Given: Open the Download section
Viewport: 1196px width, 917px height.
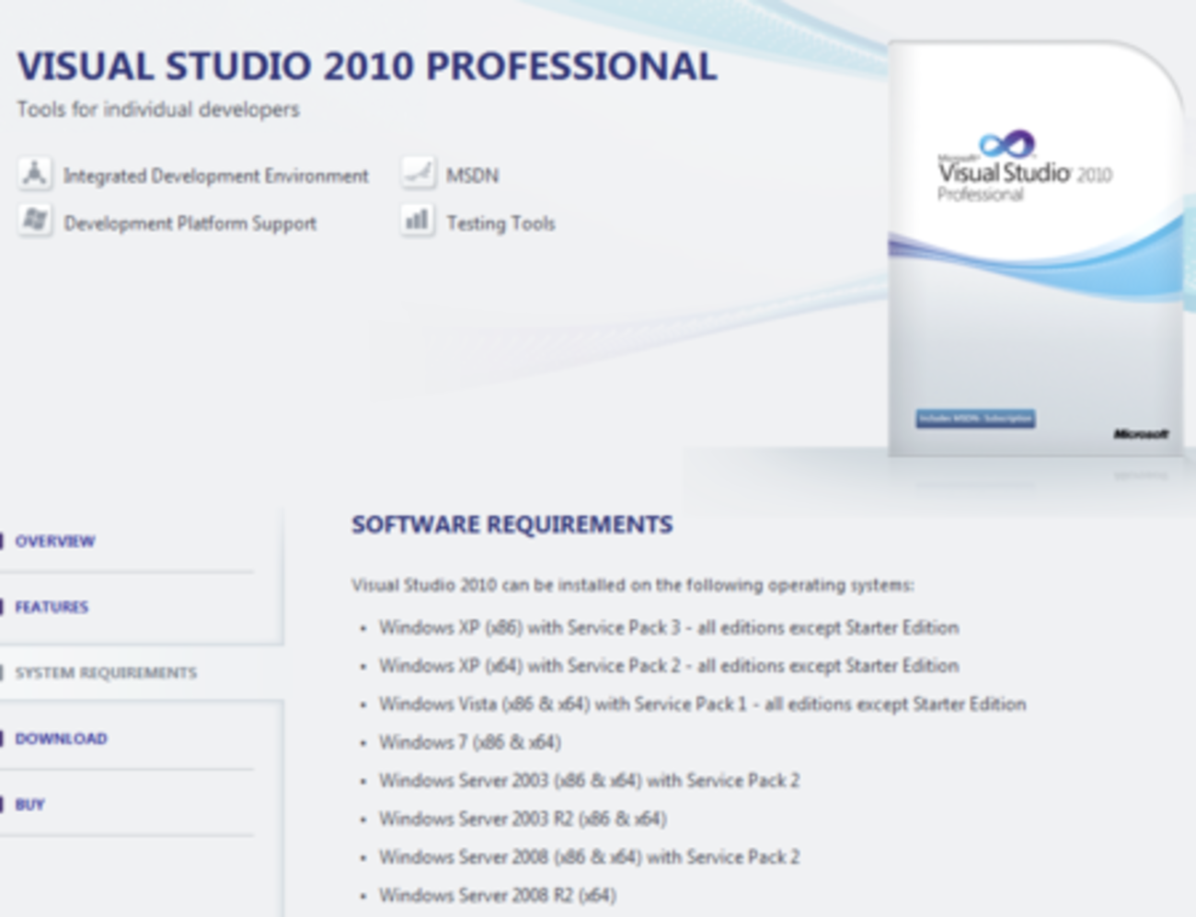Looking at the screenshot, I should coord(61,739).
